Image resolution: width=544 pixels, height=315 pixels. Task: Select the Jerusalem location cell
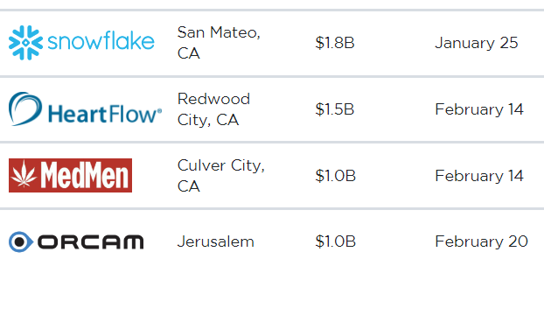coord(216,241)
